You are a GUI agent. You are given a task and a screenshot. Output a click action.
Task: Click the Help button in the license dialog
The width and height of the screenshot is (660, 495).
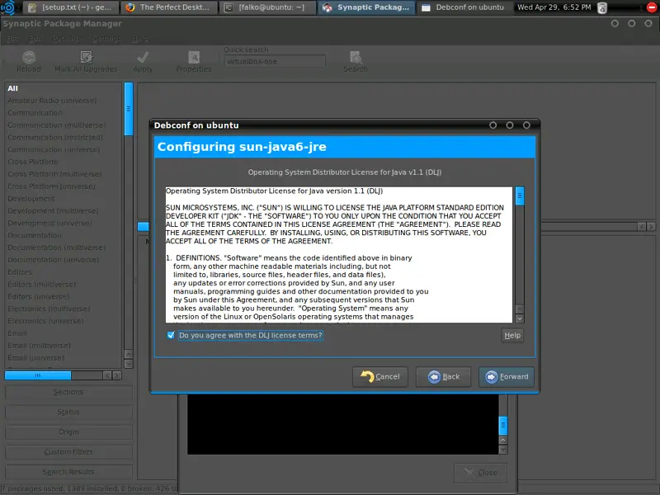(x=512, y=336)
